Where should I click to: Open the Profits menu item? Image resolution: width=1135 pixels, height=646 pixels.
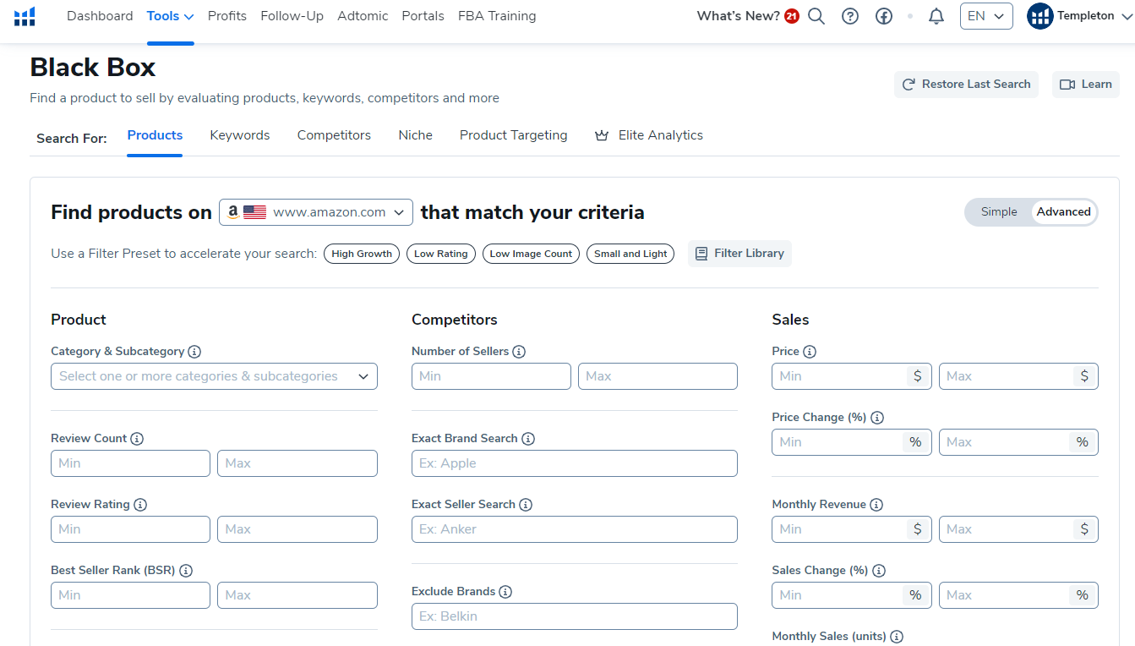pyautogui.click(x=227, y=16)
